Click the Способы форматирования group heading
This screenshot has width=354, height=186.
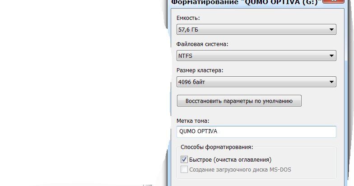tap(217, 147)
